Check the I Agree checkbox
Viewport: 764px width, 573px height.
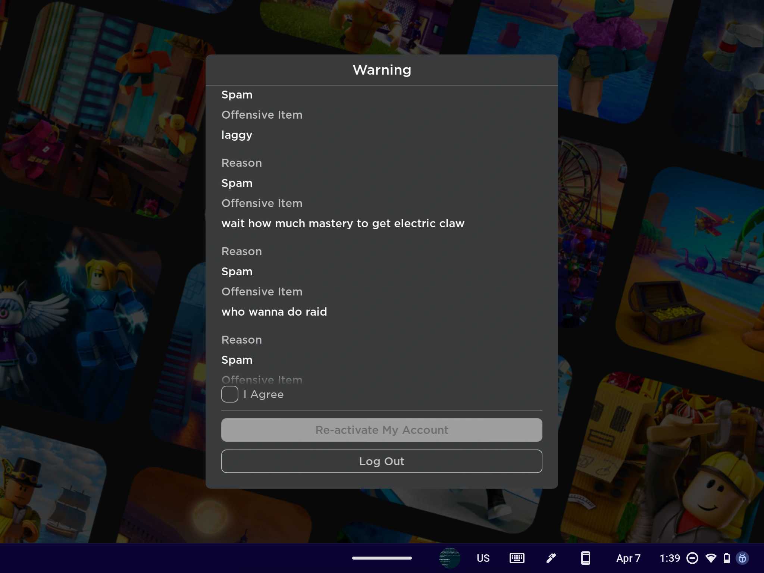(x=229, y=394)
